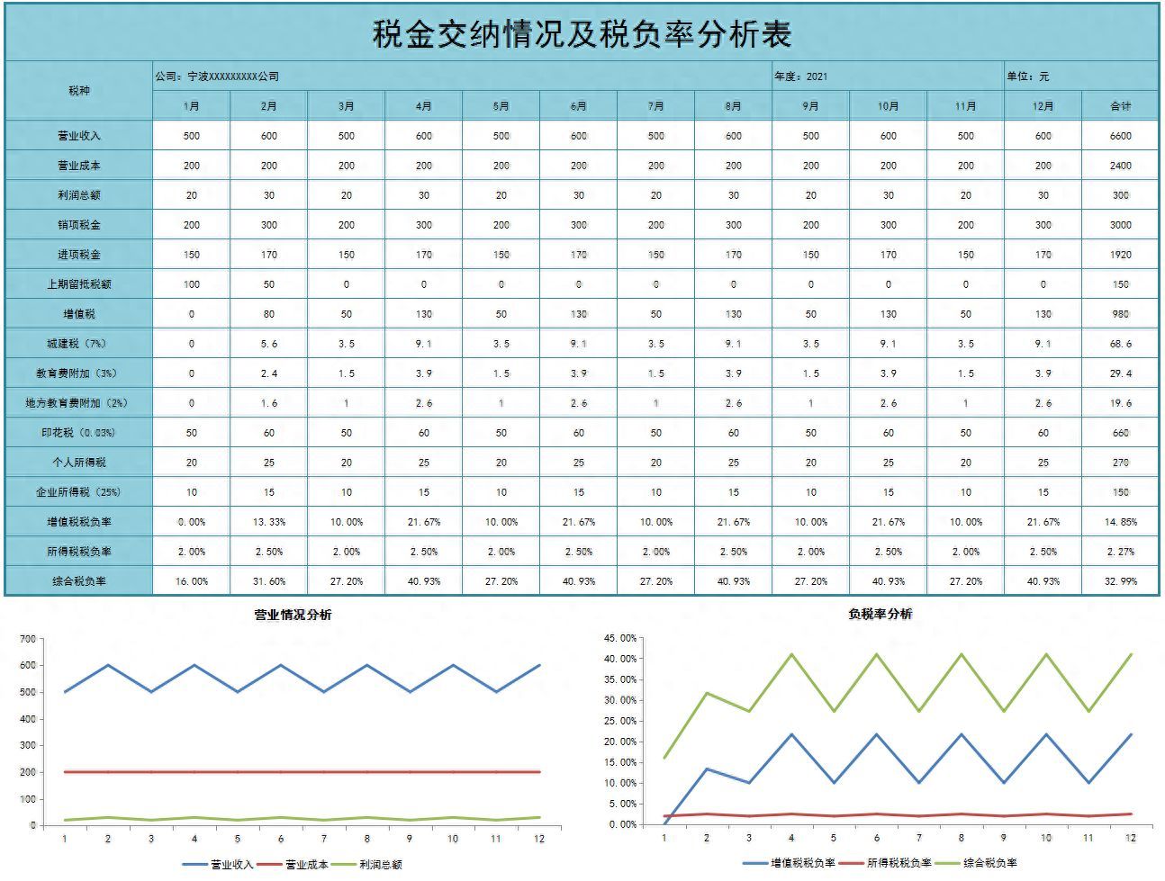The height and width of the screenshot is (881, 1165).
Task: Select the 综合税负率 row label in table
Action: 79,581
